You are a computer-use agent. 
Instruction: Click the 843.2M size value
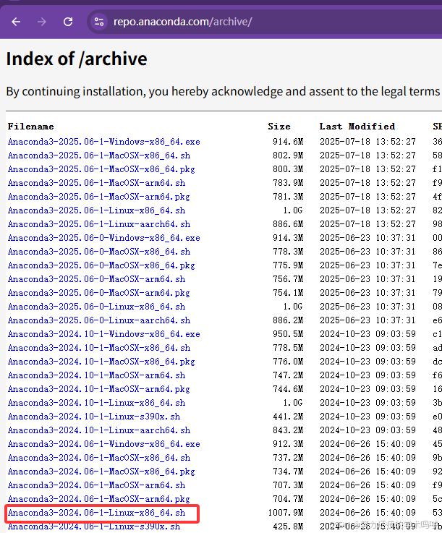[288, 430]
